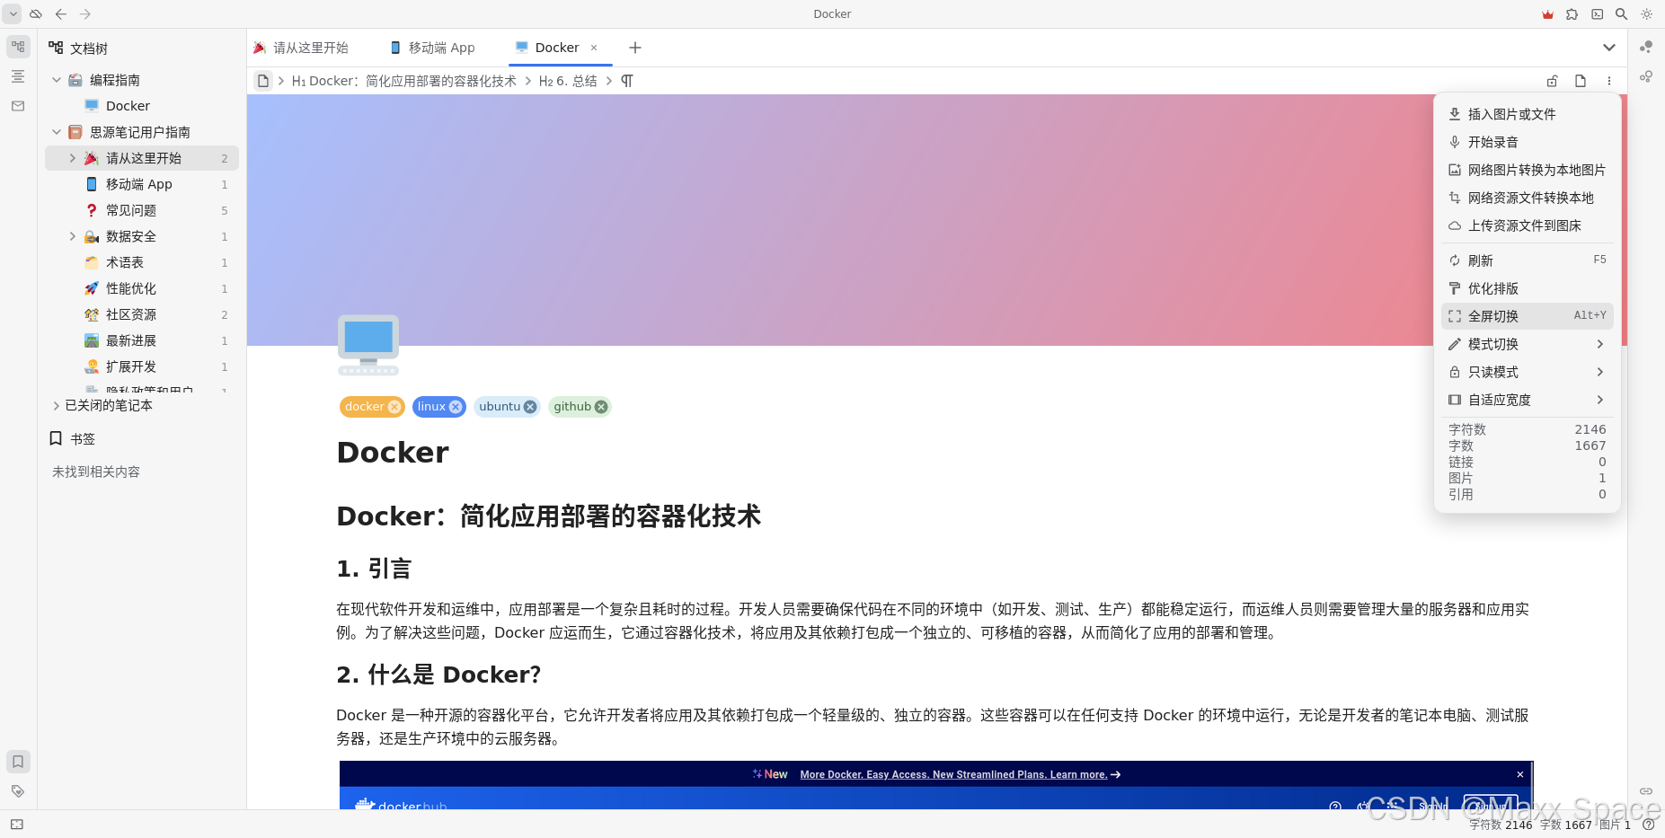Click paragraph mark in breadcrumb
The image size is (1665, 838).
point(627,81)
